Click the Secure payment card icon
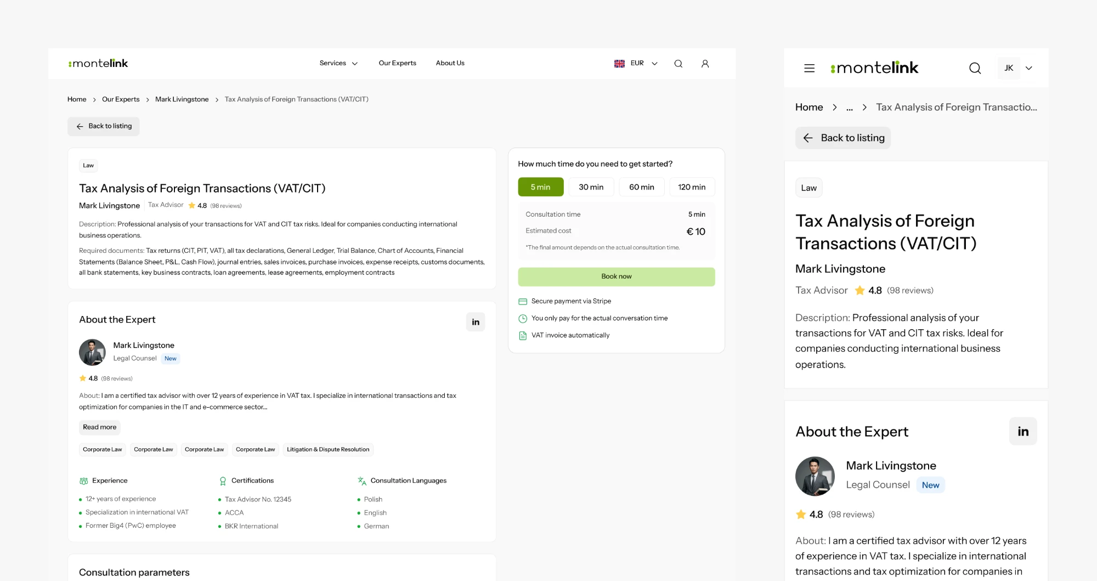 point(523,302)
